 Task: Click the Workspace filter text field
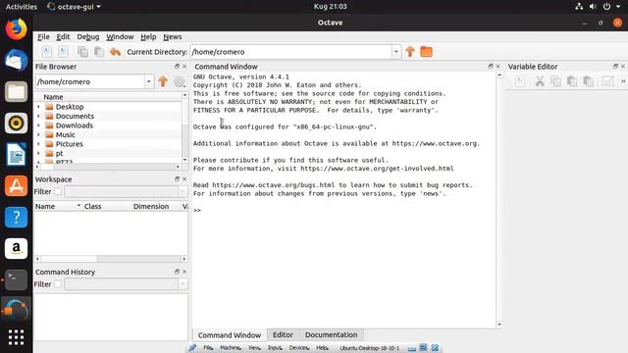[122, 191]
